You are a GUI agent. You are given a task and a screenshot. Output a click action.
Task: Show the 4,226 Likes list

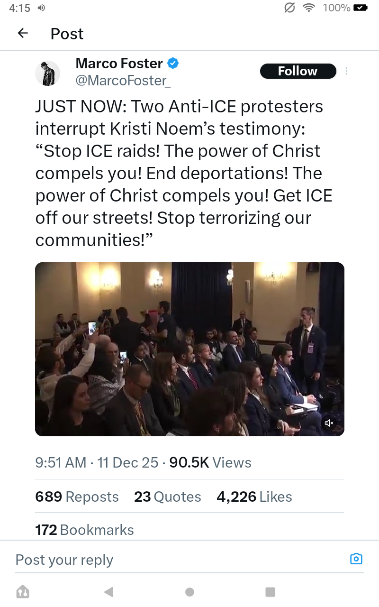(254, 497)
